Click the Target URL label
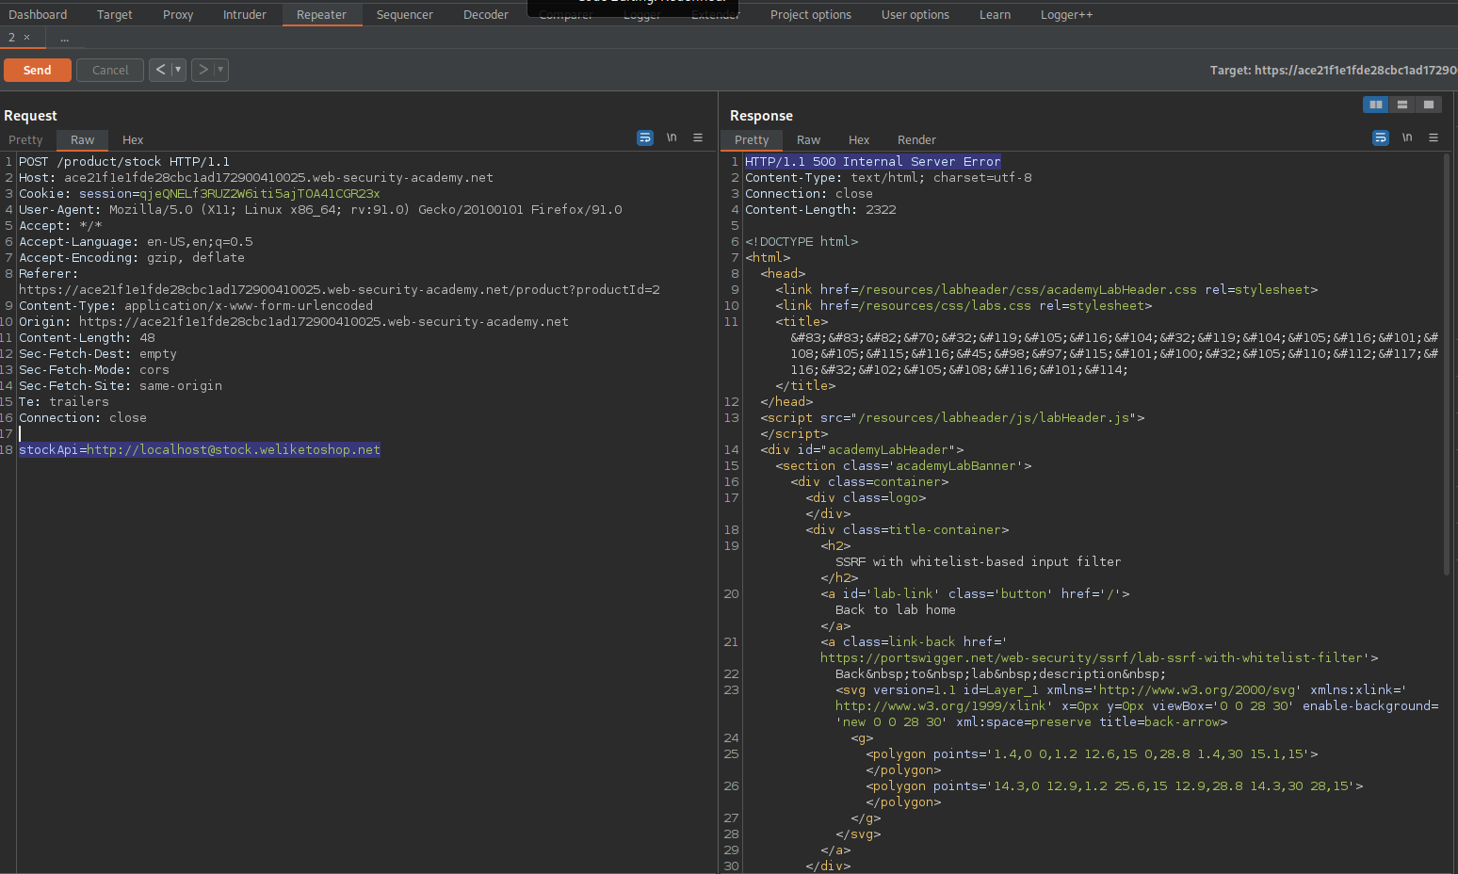The height and width of the screenshot is (874, 1458). click(x=1334, y=71)
